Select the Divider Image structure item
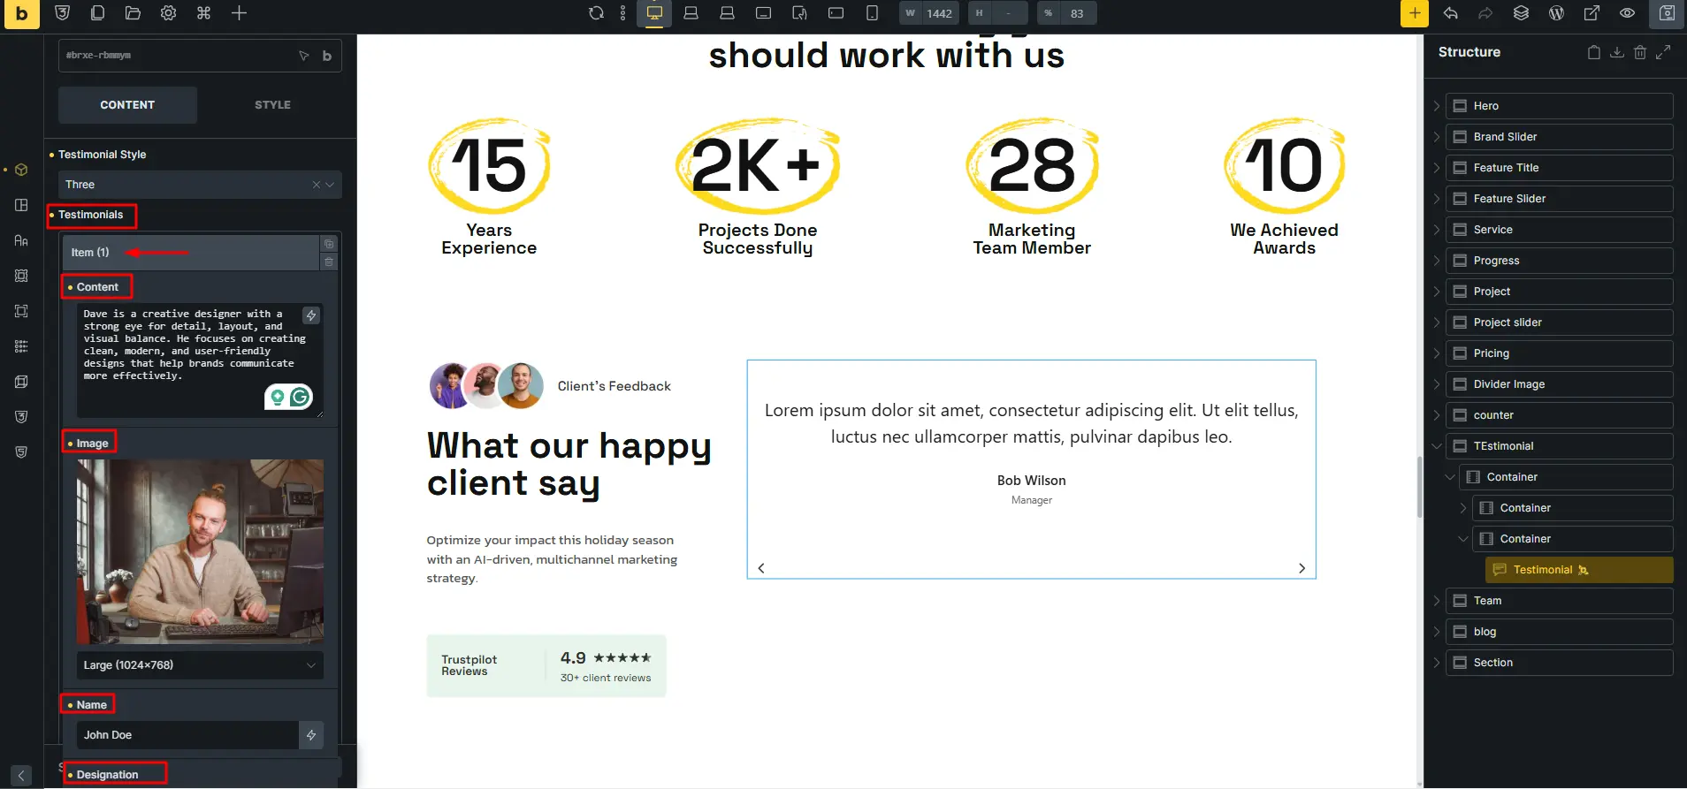 click(x=1560, y=384)
